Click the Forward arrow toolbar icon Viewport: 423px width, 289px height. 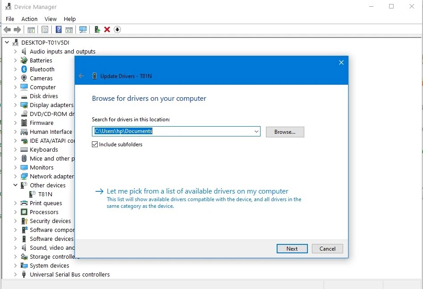point(17,29)
